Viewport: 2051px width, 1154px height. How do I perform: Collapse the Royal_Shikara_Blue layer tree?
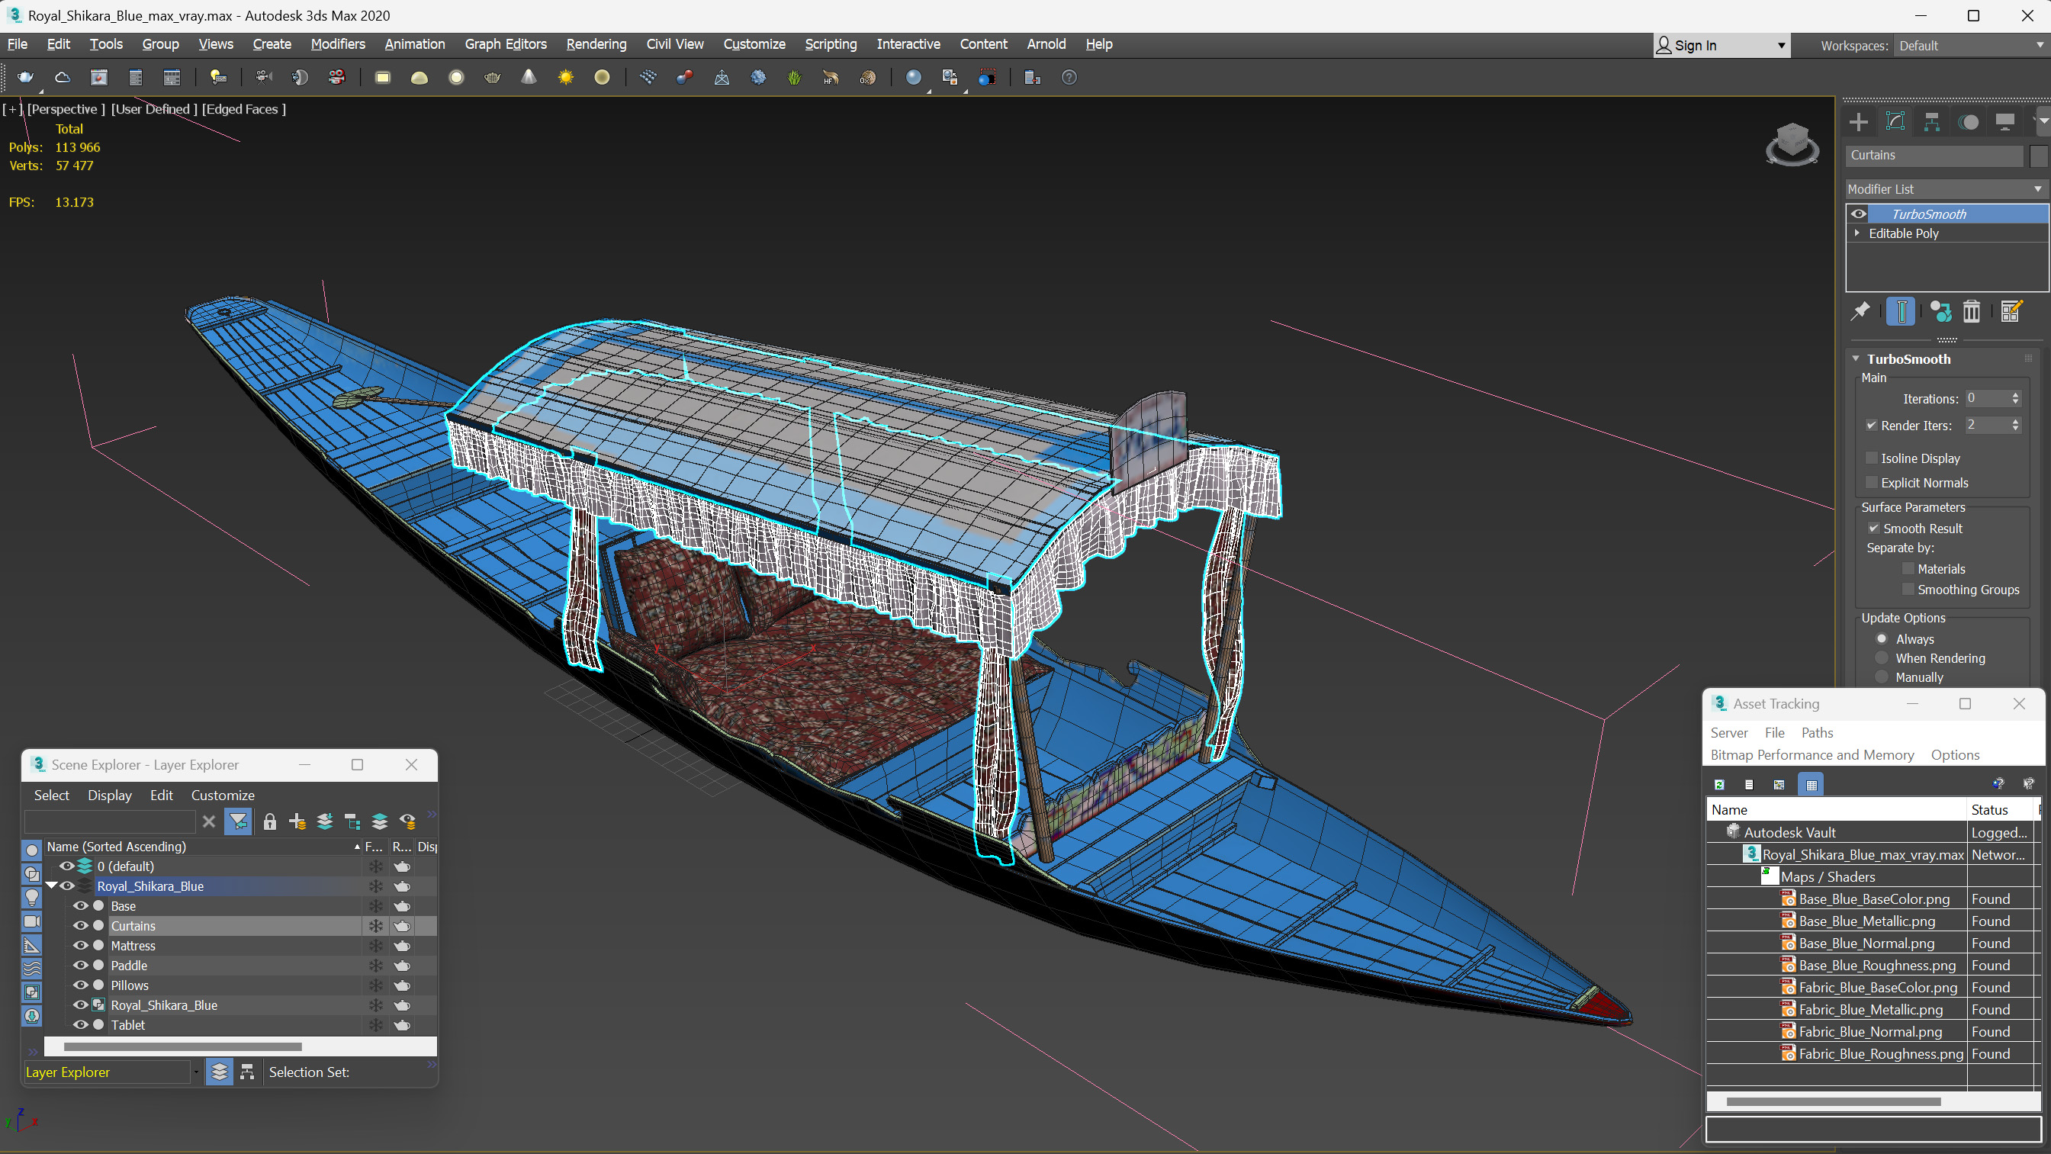pyautogui.click(x=52, y=886)
